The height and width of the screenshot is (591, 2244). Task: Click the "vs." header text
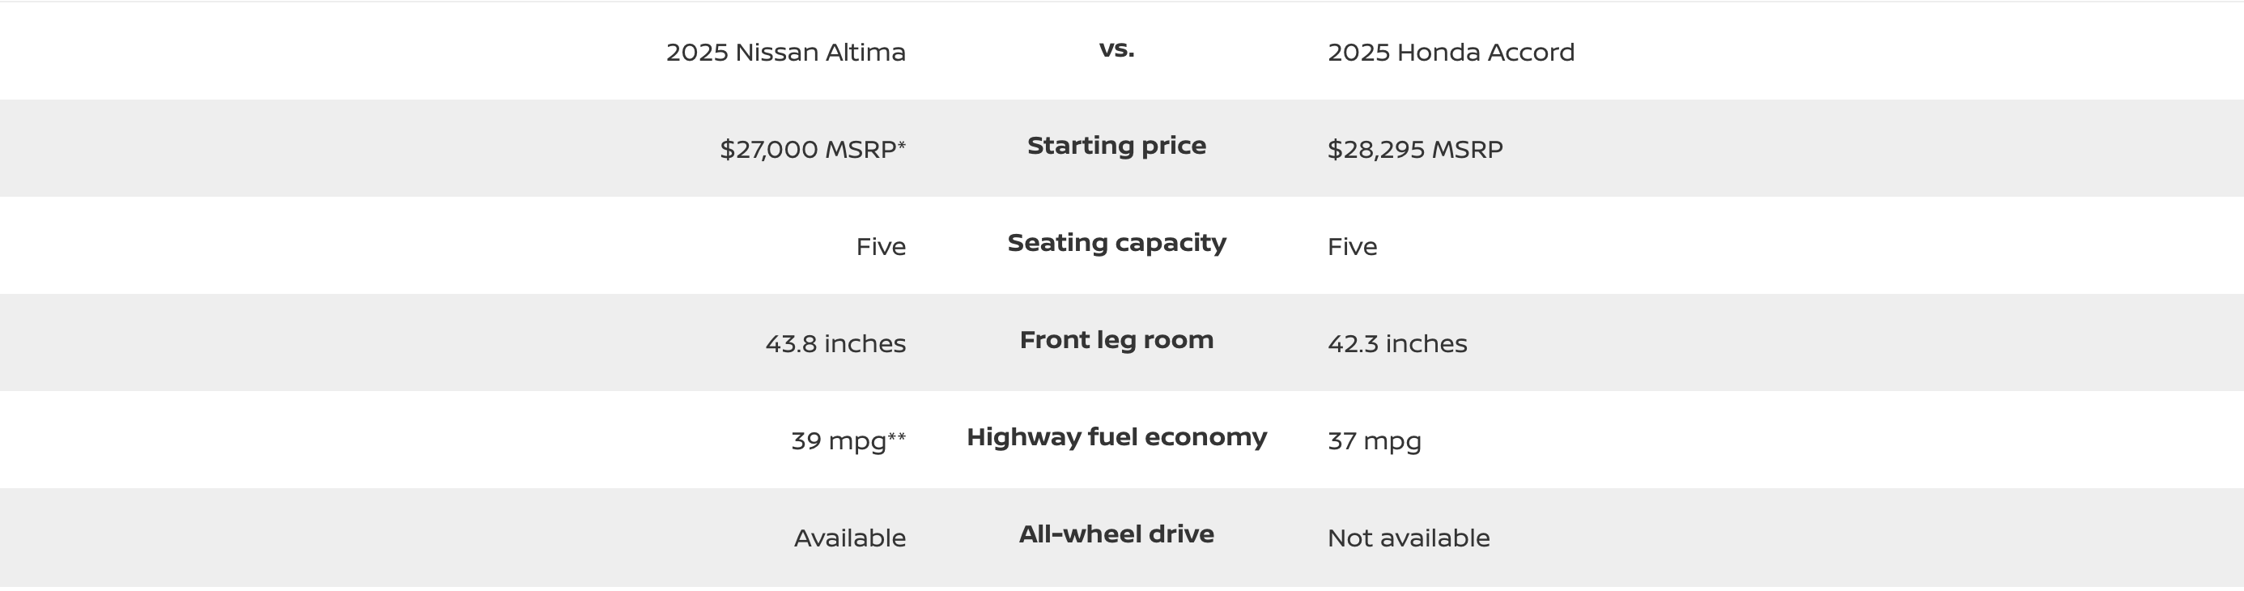(1116, 49)
